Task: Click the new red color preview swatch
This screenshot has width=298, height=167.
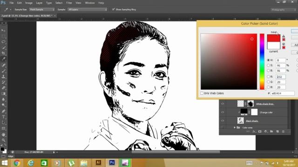Action: tap(273, 38)
